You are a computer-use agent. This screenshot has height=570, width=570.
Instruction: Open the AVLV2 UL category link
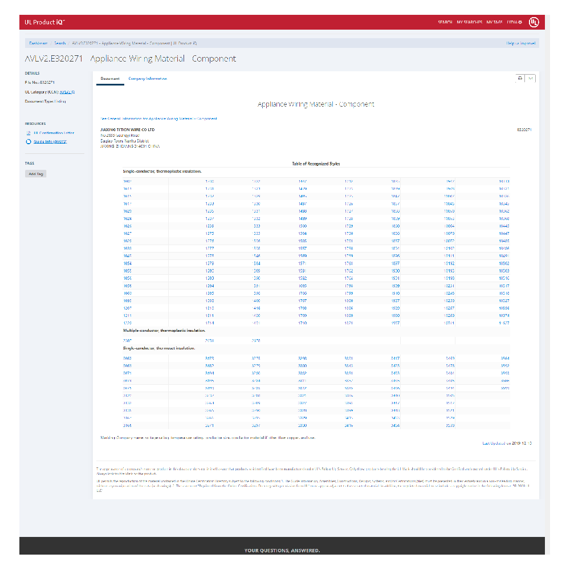pyautogui.click(x=67, y=92)
